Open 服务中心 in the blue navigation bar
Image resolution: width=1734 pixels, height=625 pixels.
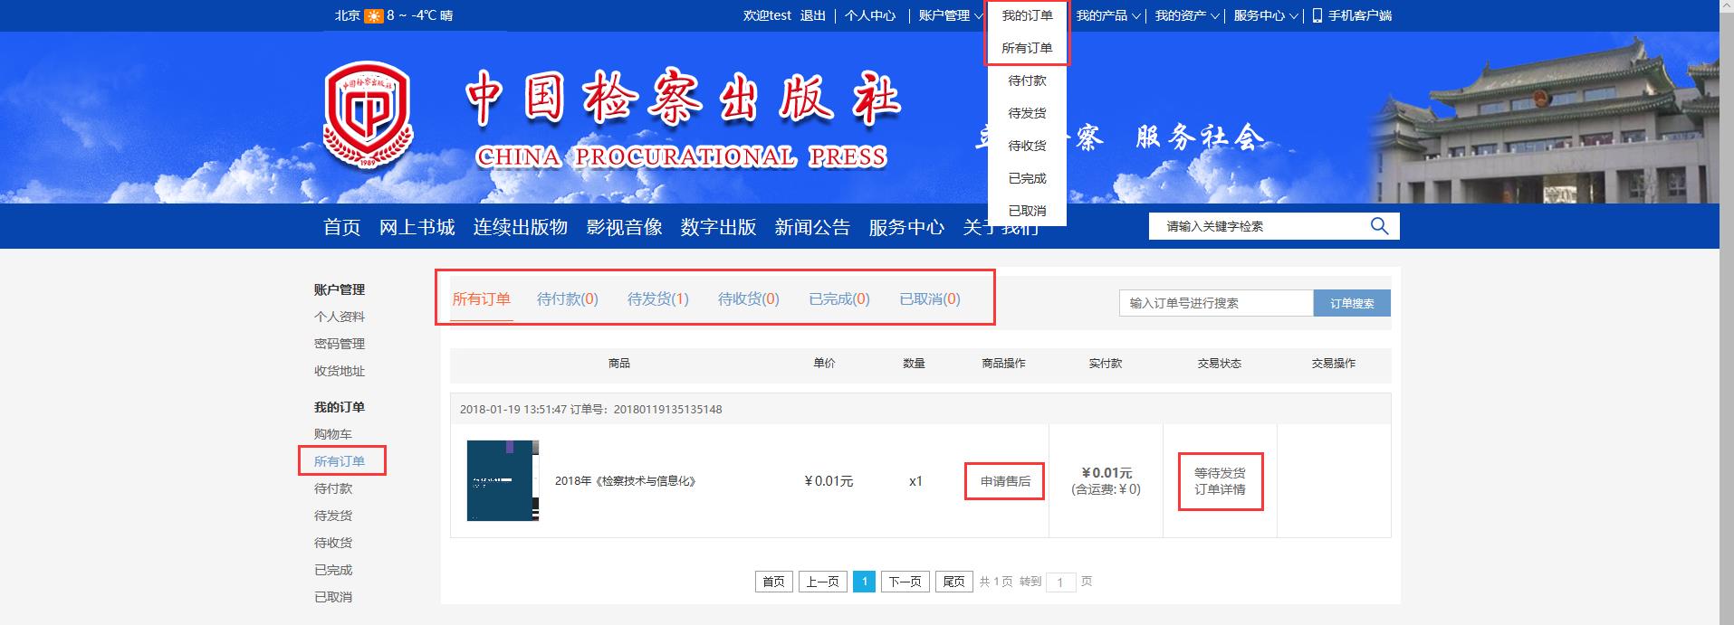pyautogui.click(x=907, y=227)
